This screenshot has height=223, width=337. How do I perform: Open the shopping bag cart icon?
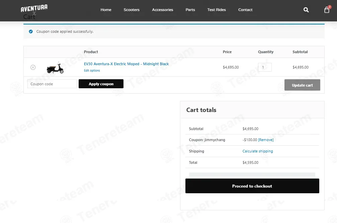pos(327,10)
